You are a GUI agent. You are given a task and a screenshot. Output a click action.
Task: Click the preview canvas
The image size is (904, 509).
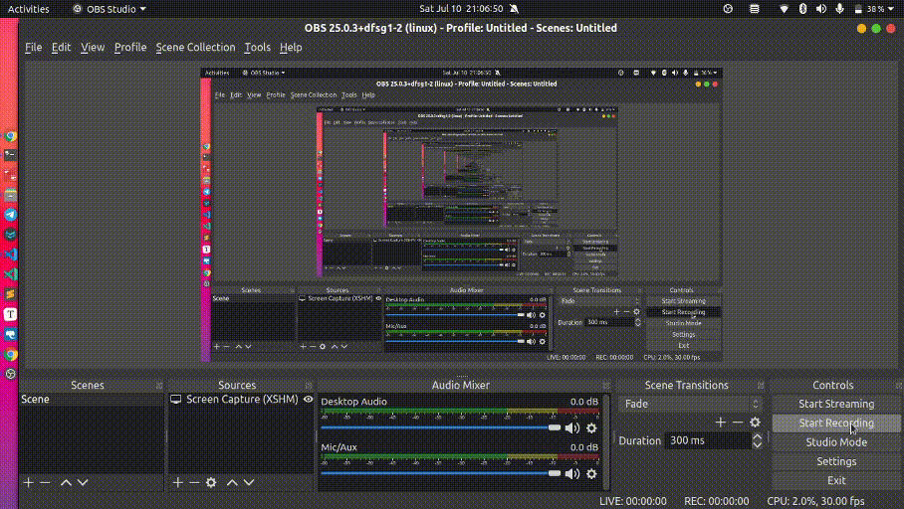pos(461,215)
